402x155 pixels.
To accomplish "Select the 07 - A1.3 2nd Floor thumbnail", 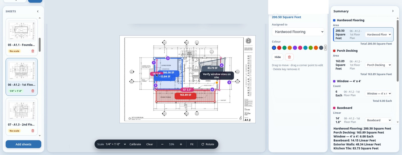I will point(22,110).
